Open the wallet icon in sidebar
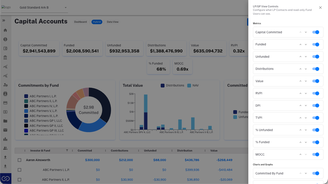This screenshot has height=184, width=328. (5, 48)
